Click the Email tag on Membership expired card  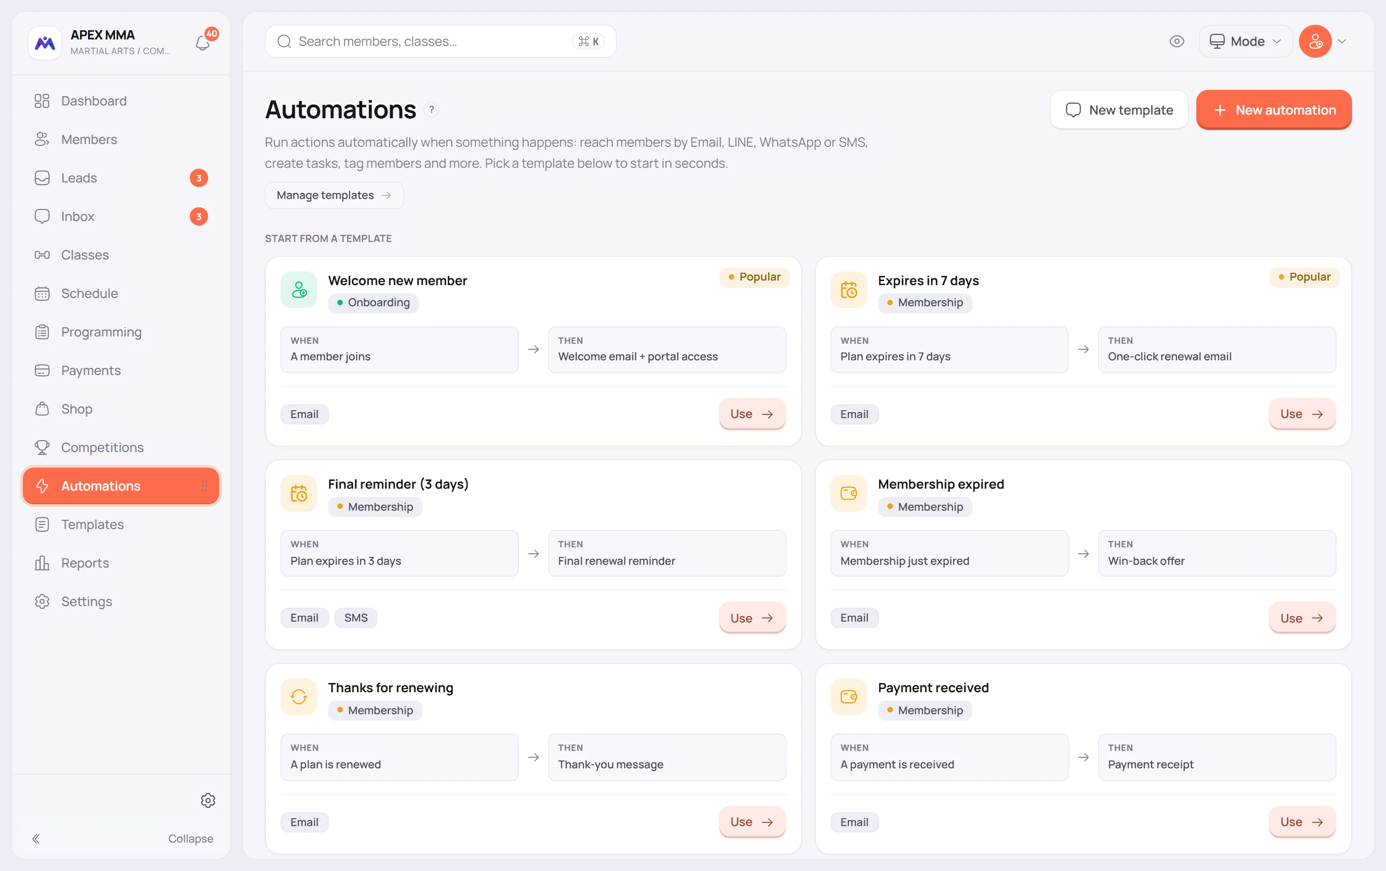(x=854, y=617)
